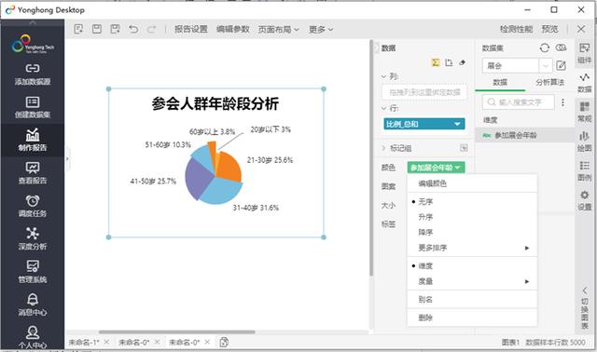Image resolution: width=597 pixels, height=352 pixels.
Task: Open 深度分析 in the sidebar
Action: (33, 239)
